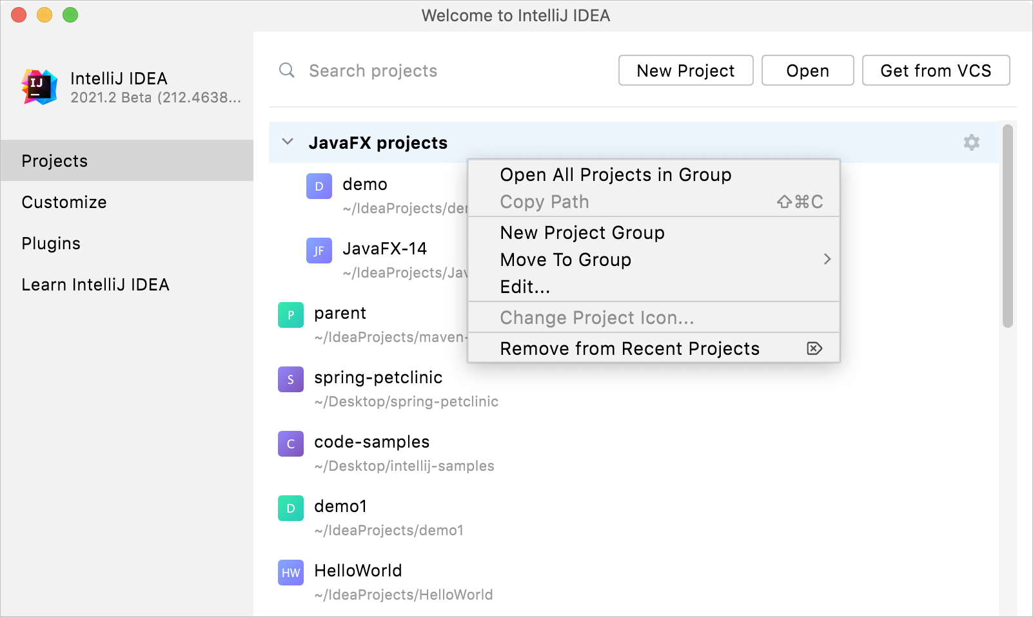Screen dimensions: 1033x617
Task: Click the IntelliJ IDEA application logo
Action: point(40,86)
